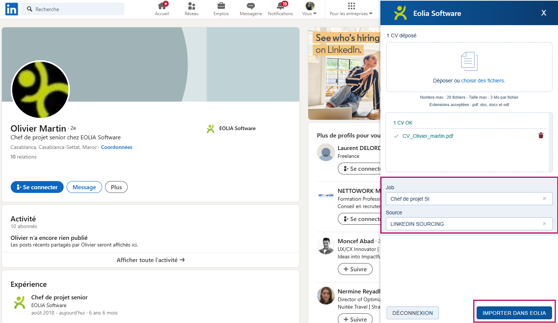Viewport: 558px width, 323px height.
Task: Open the Job combo box
Action: [x=463, y=199]
